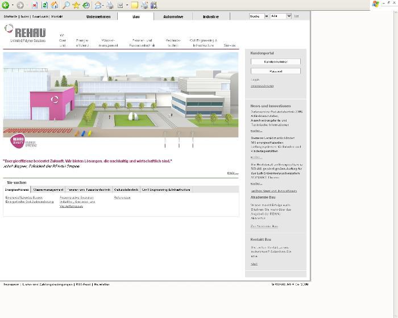Screen dimensions: 398x318
Task: Expand the Mail icon dropdown arrow
Action: tap(103, 6)
